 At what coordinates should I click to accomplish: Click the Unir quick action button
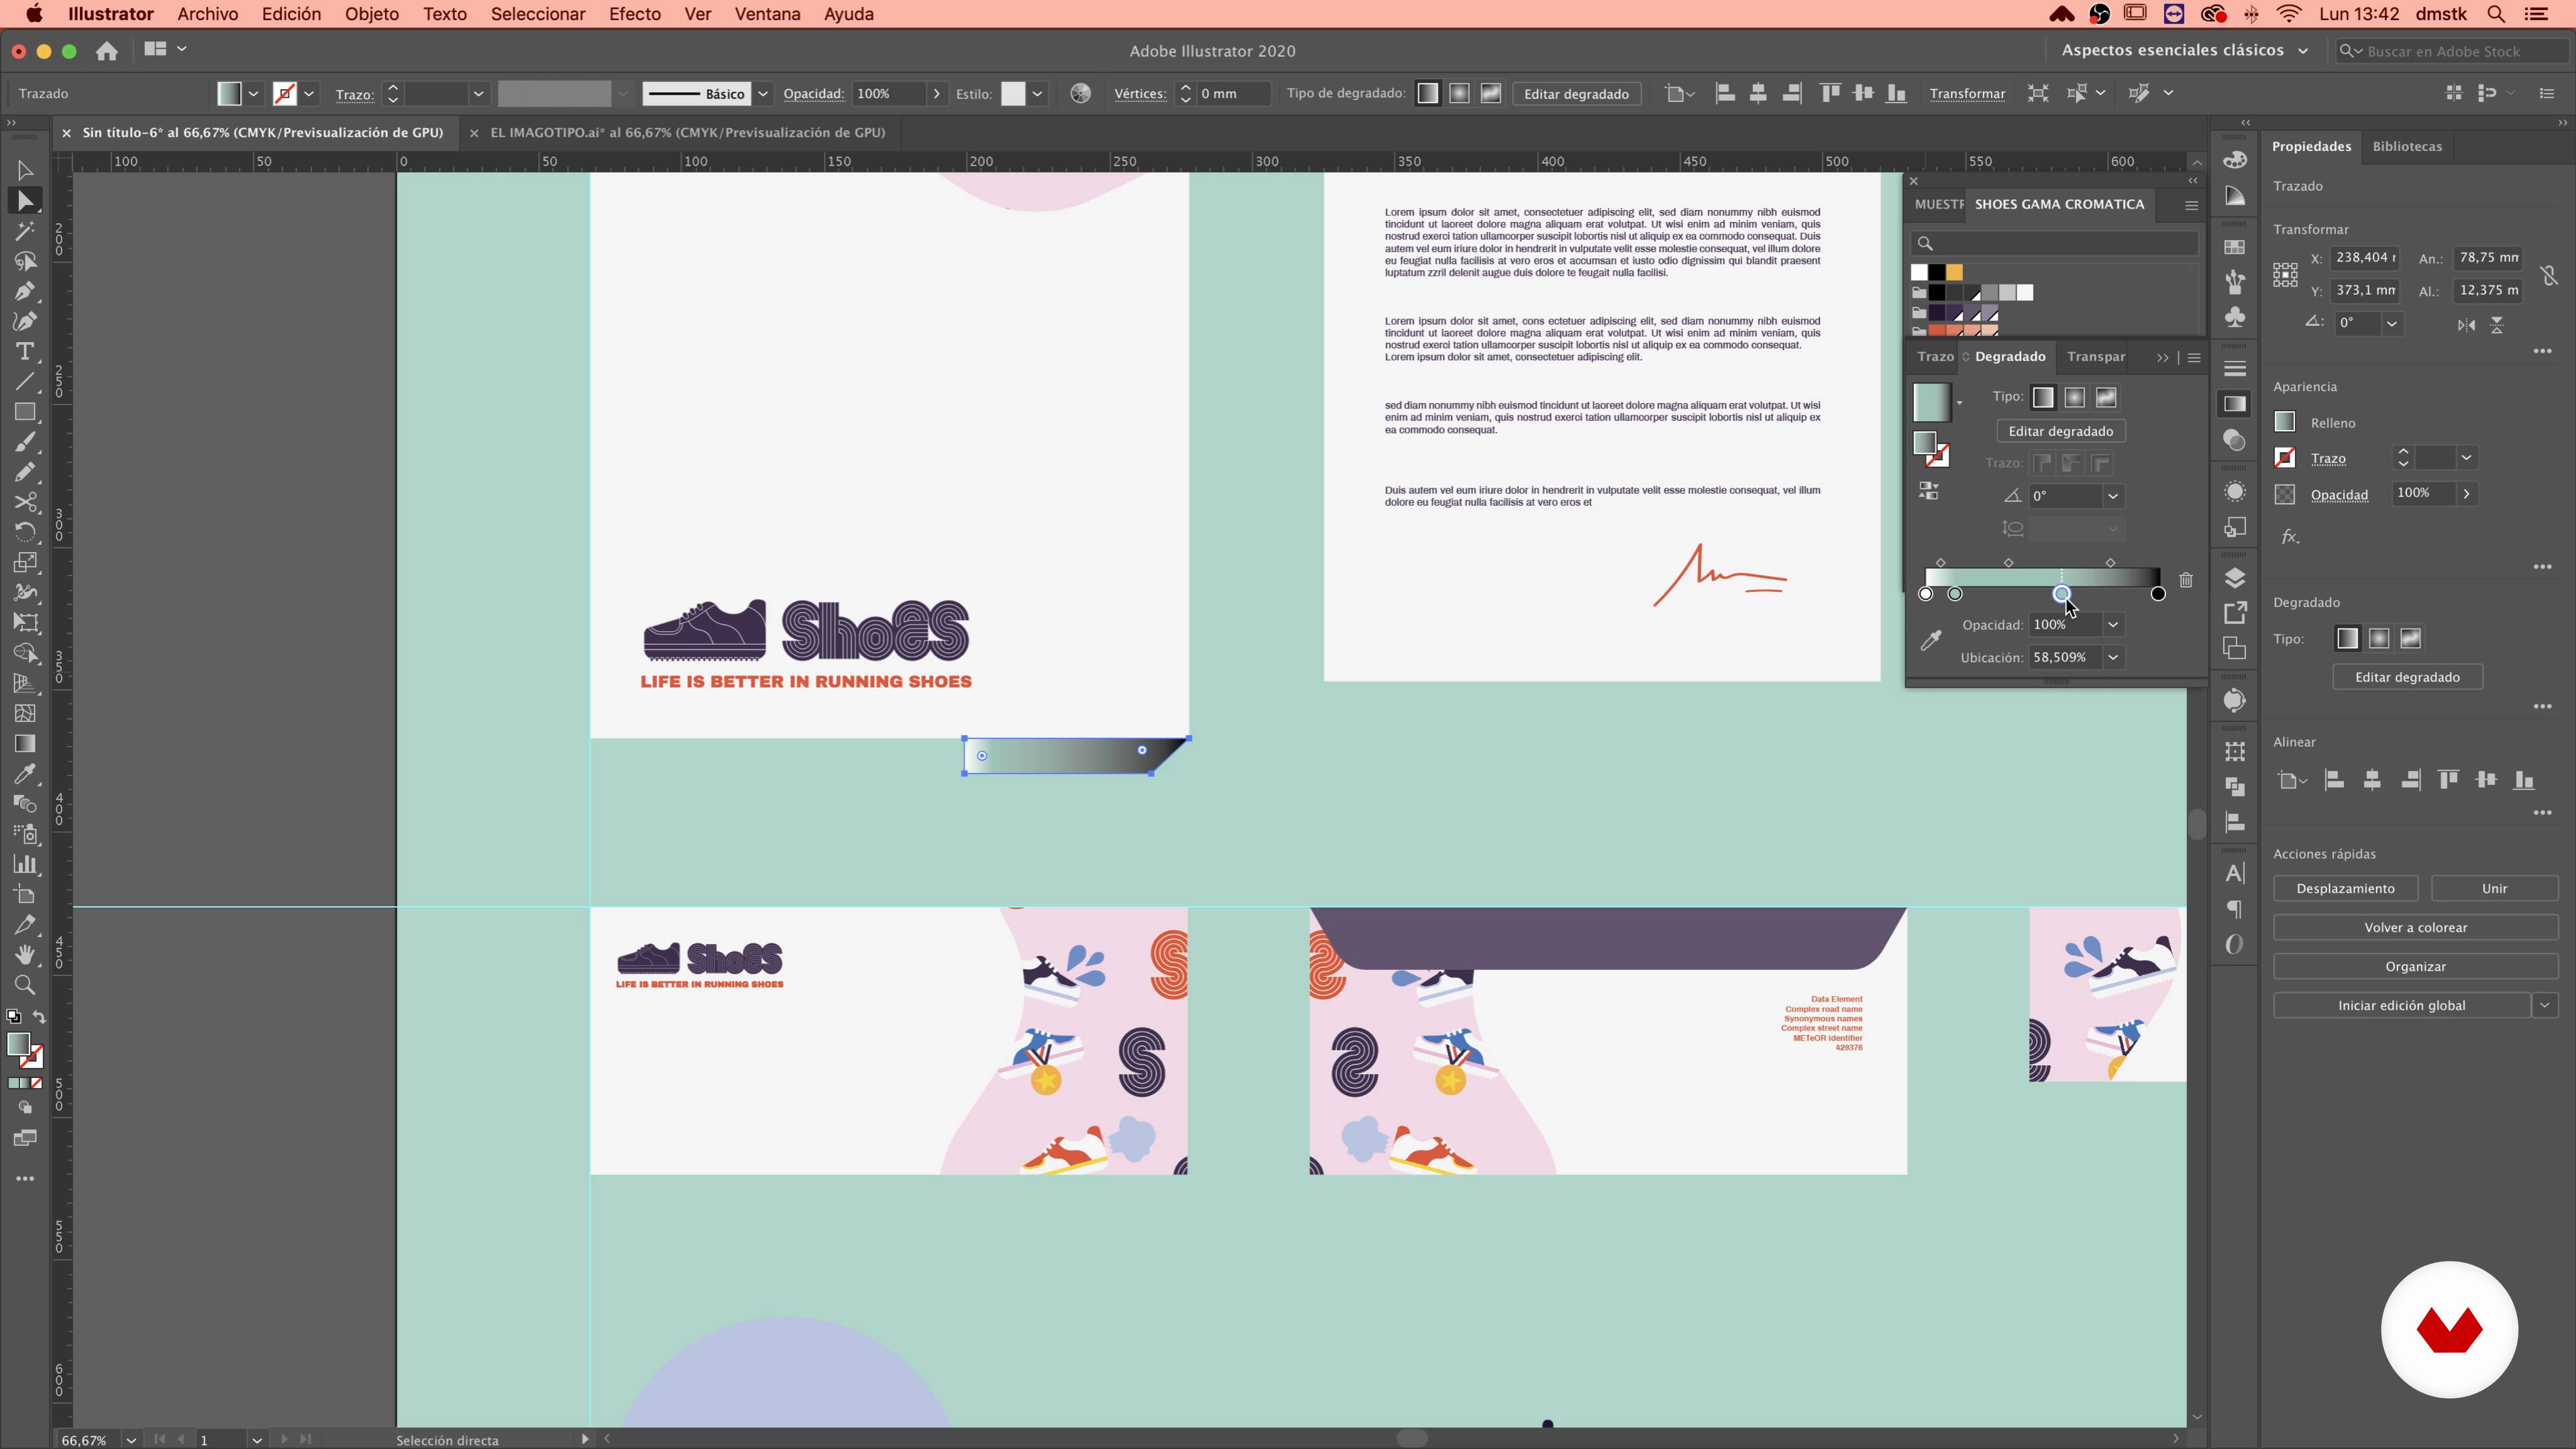[x=2494, y=888]
